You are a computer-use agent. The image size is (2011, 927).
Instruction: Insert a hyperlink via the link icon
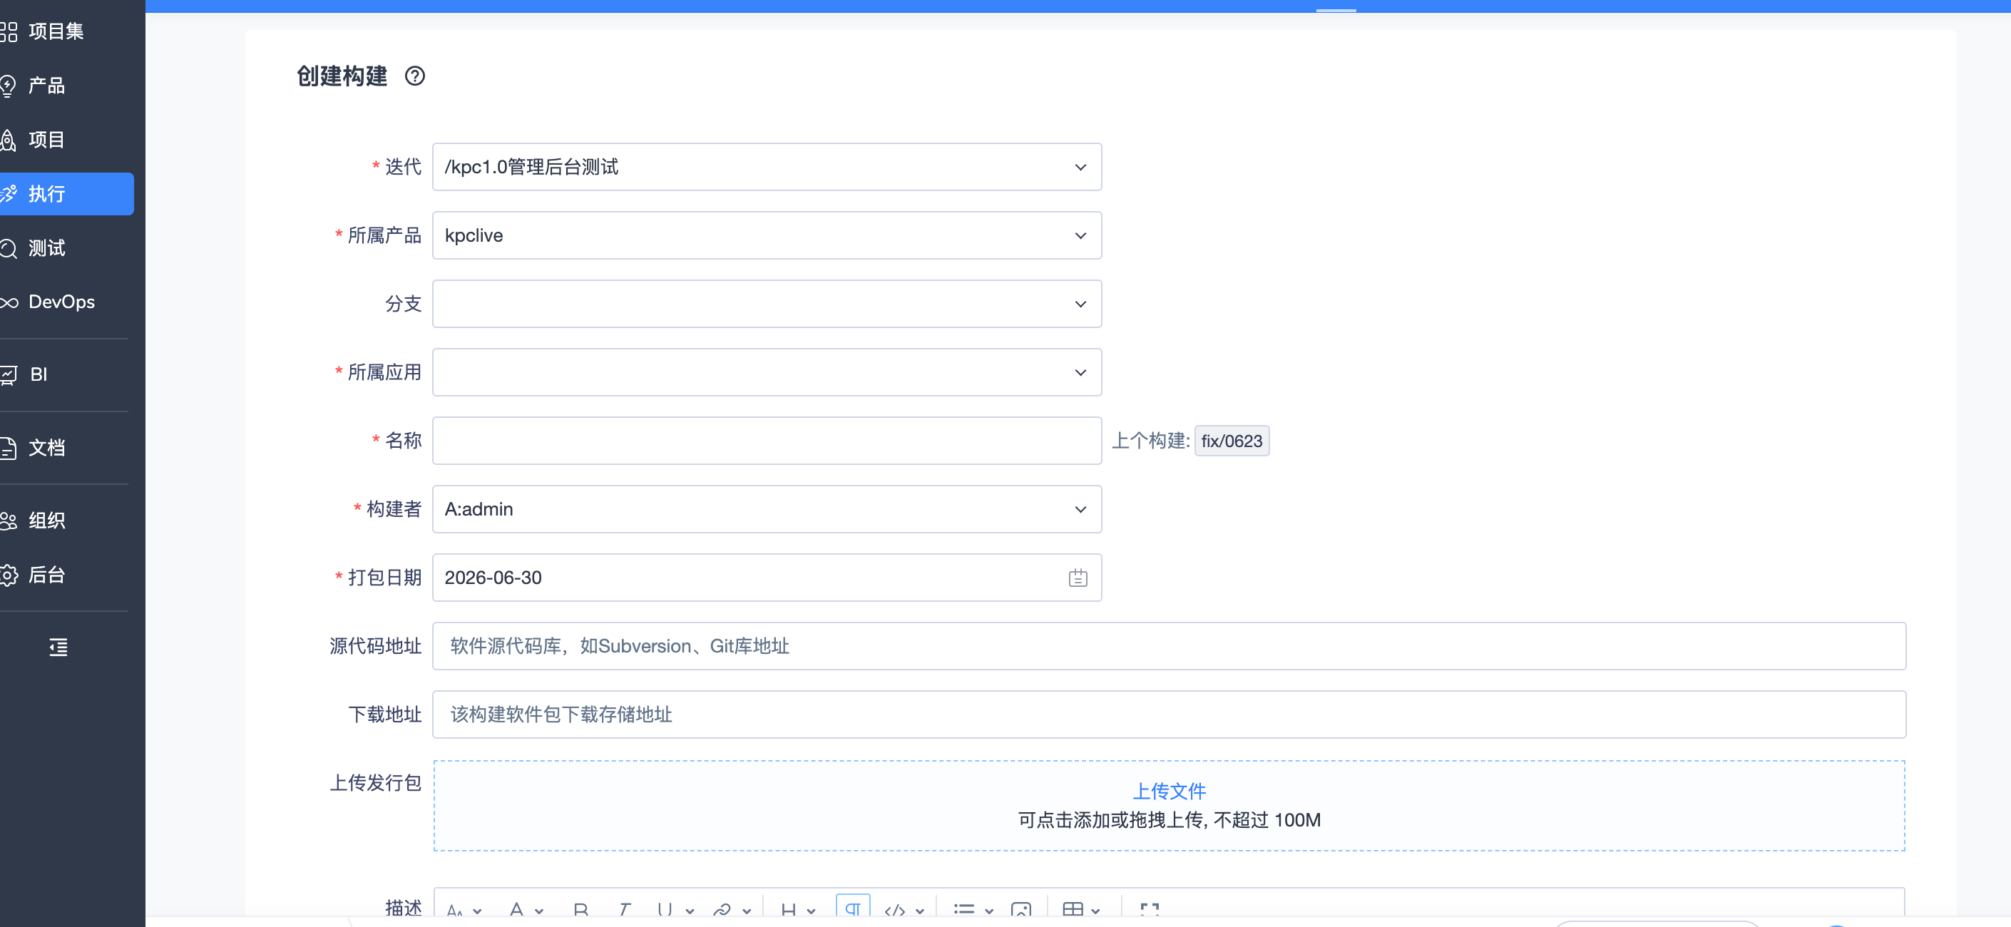[722, 910]
